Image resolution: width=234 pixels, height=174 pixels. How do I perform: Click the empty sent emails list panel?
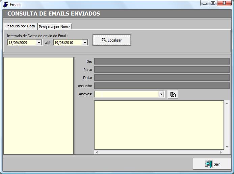[38, 105]
